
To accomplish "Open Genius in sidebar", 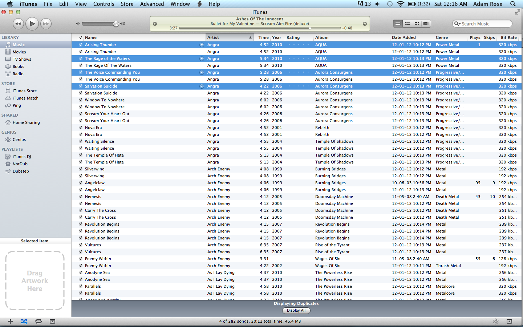I will tap(36, 140).
